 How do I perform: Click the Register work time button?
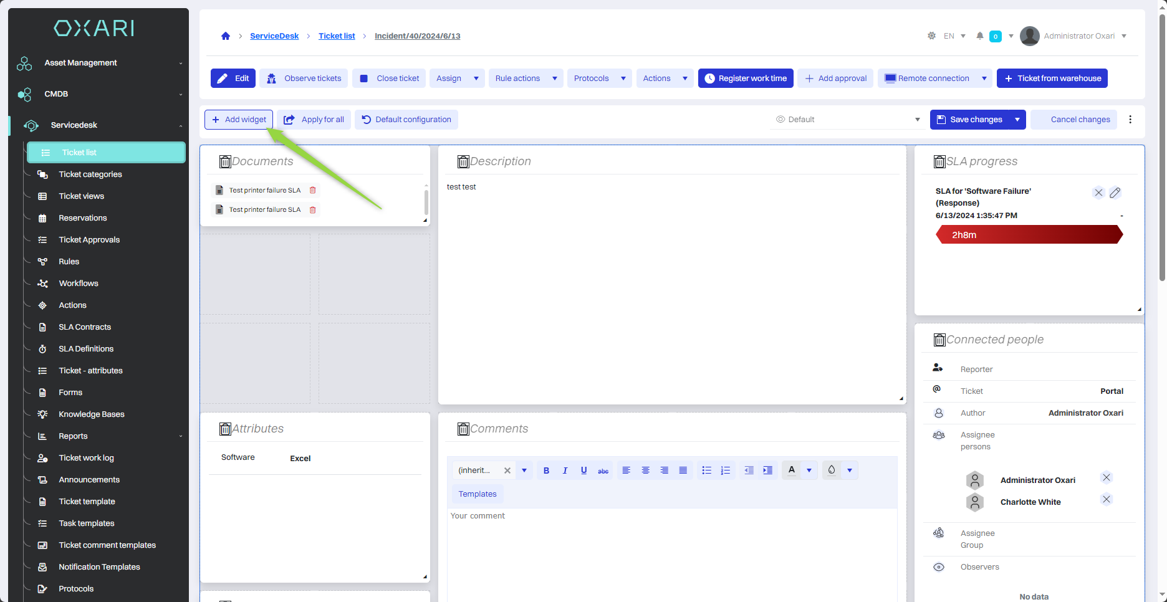point(746,79)
